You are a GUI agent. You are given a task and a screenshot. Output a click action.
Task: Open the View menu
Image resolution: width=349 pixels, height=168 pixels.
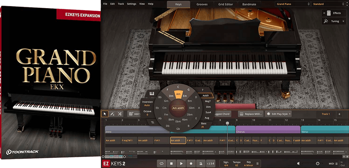(x=142, y=4)
